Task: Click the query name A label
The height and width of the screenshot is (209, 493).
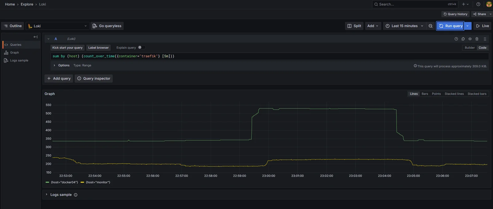Action: click(56, 39)
